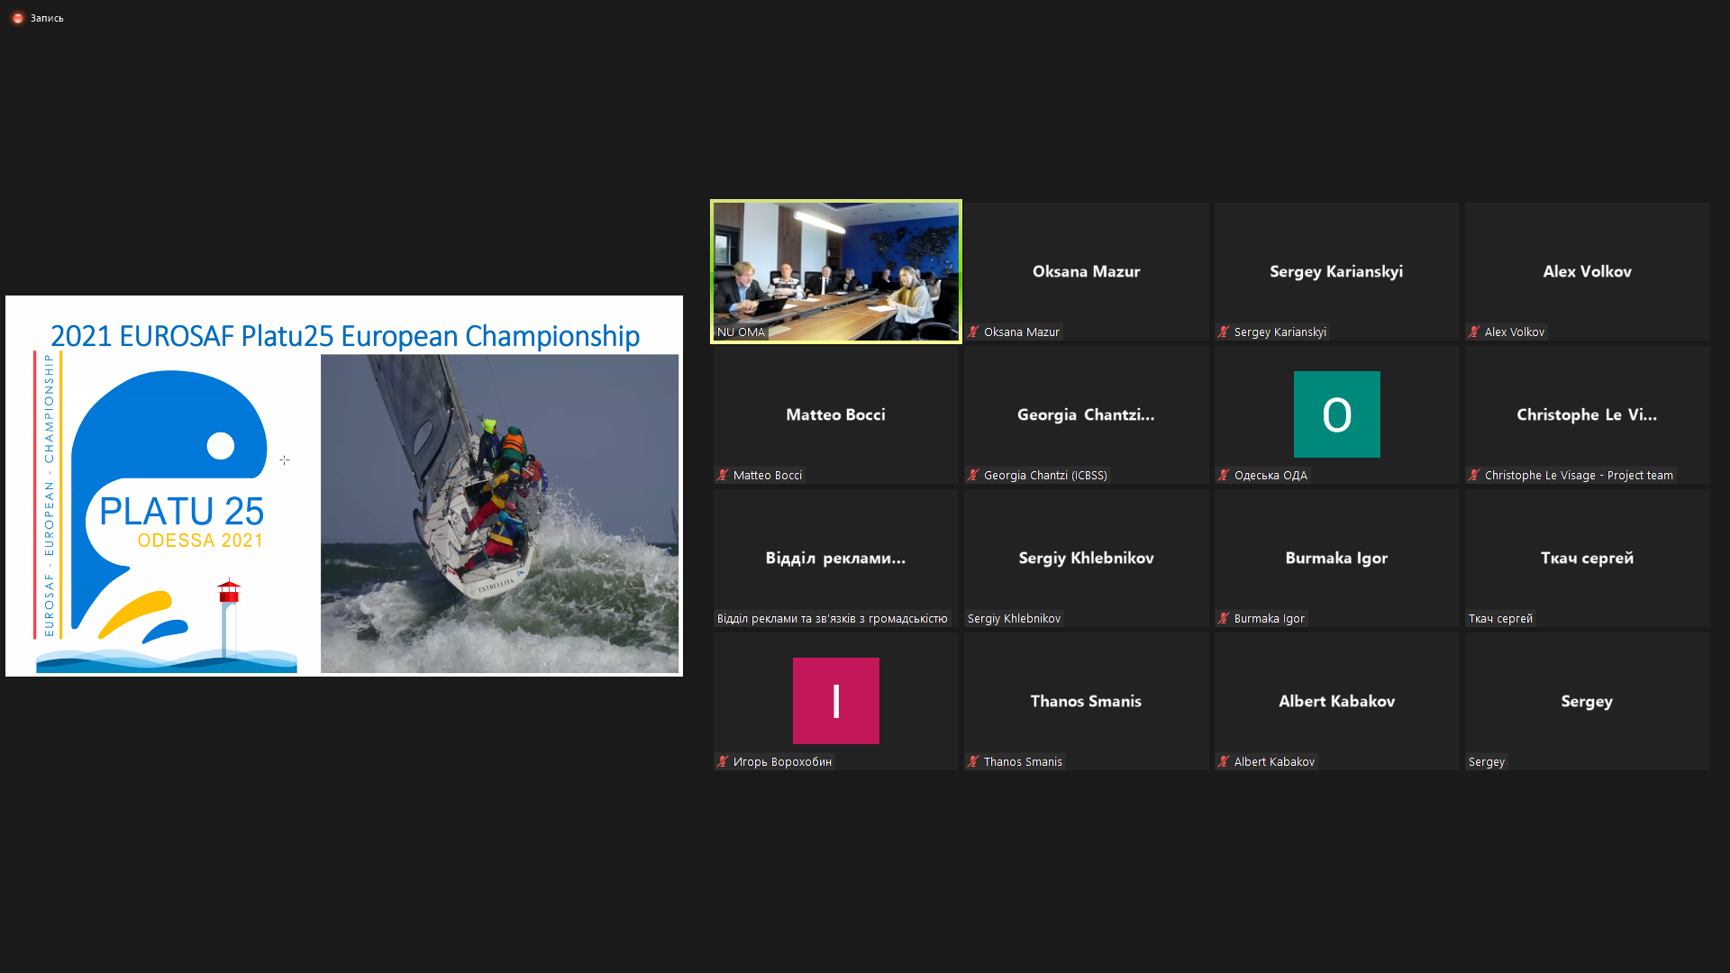Click the "Відділ реклами та зв'язків з громадськістю" label
1730x973 pixels.
[833, 619]
